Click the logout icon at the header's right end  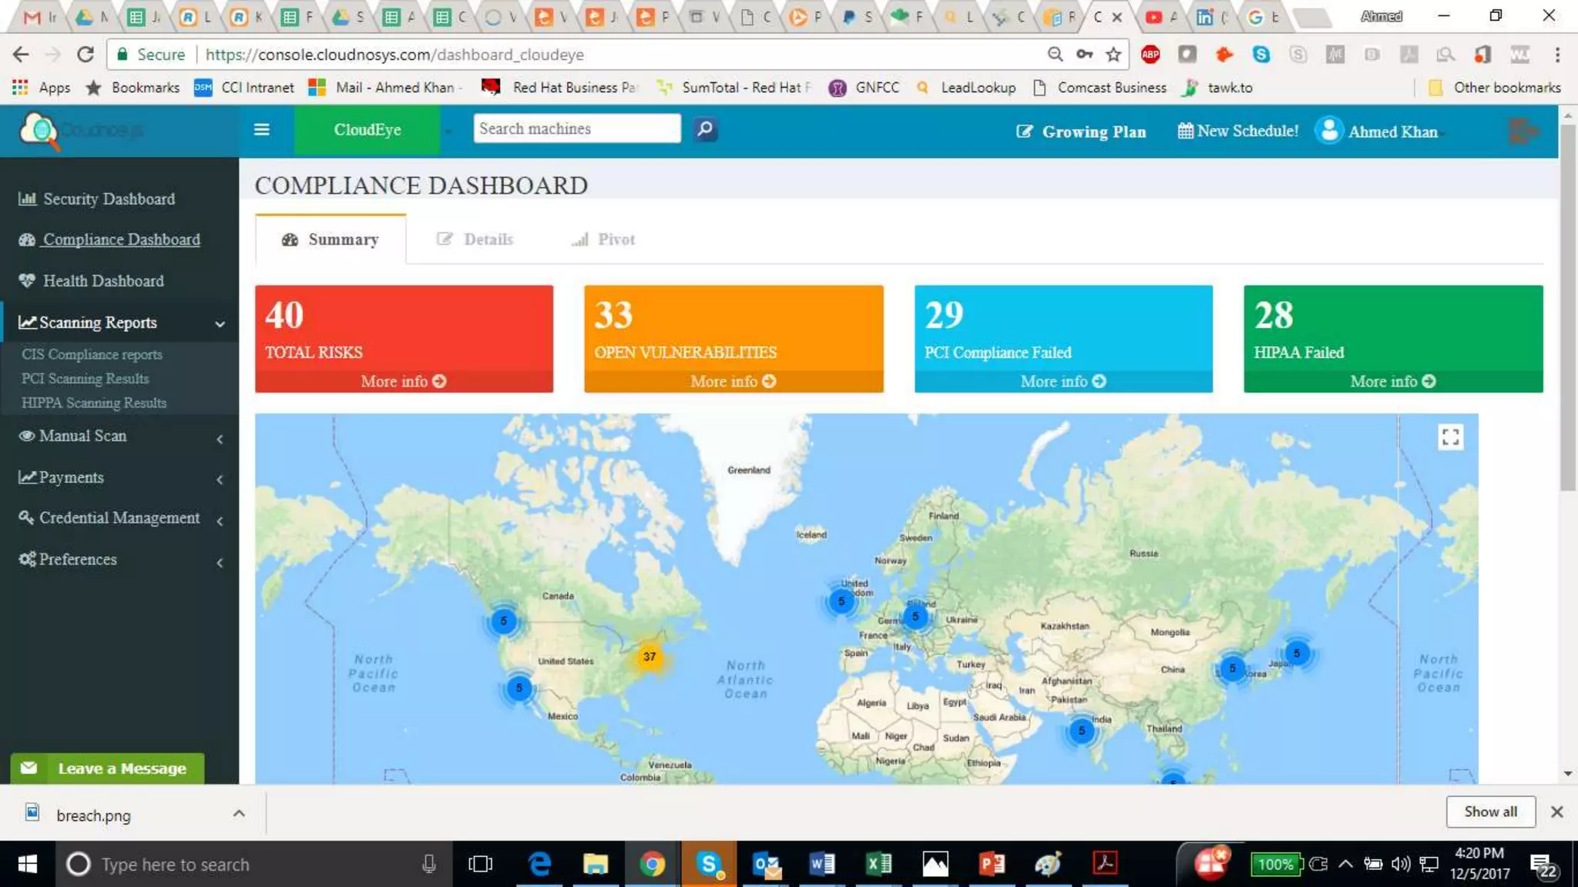(1523, 131)
